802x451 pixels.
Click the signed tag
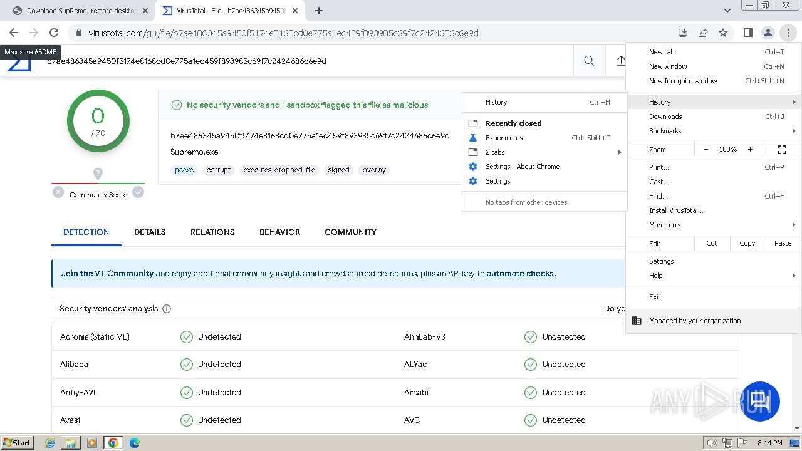(x=338, y=170)
